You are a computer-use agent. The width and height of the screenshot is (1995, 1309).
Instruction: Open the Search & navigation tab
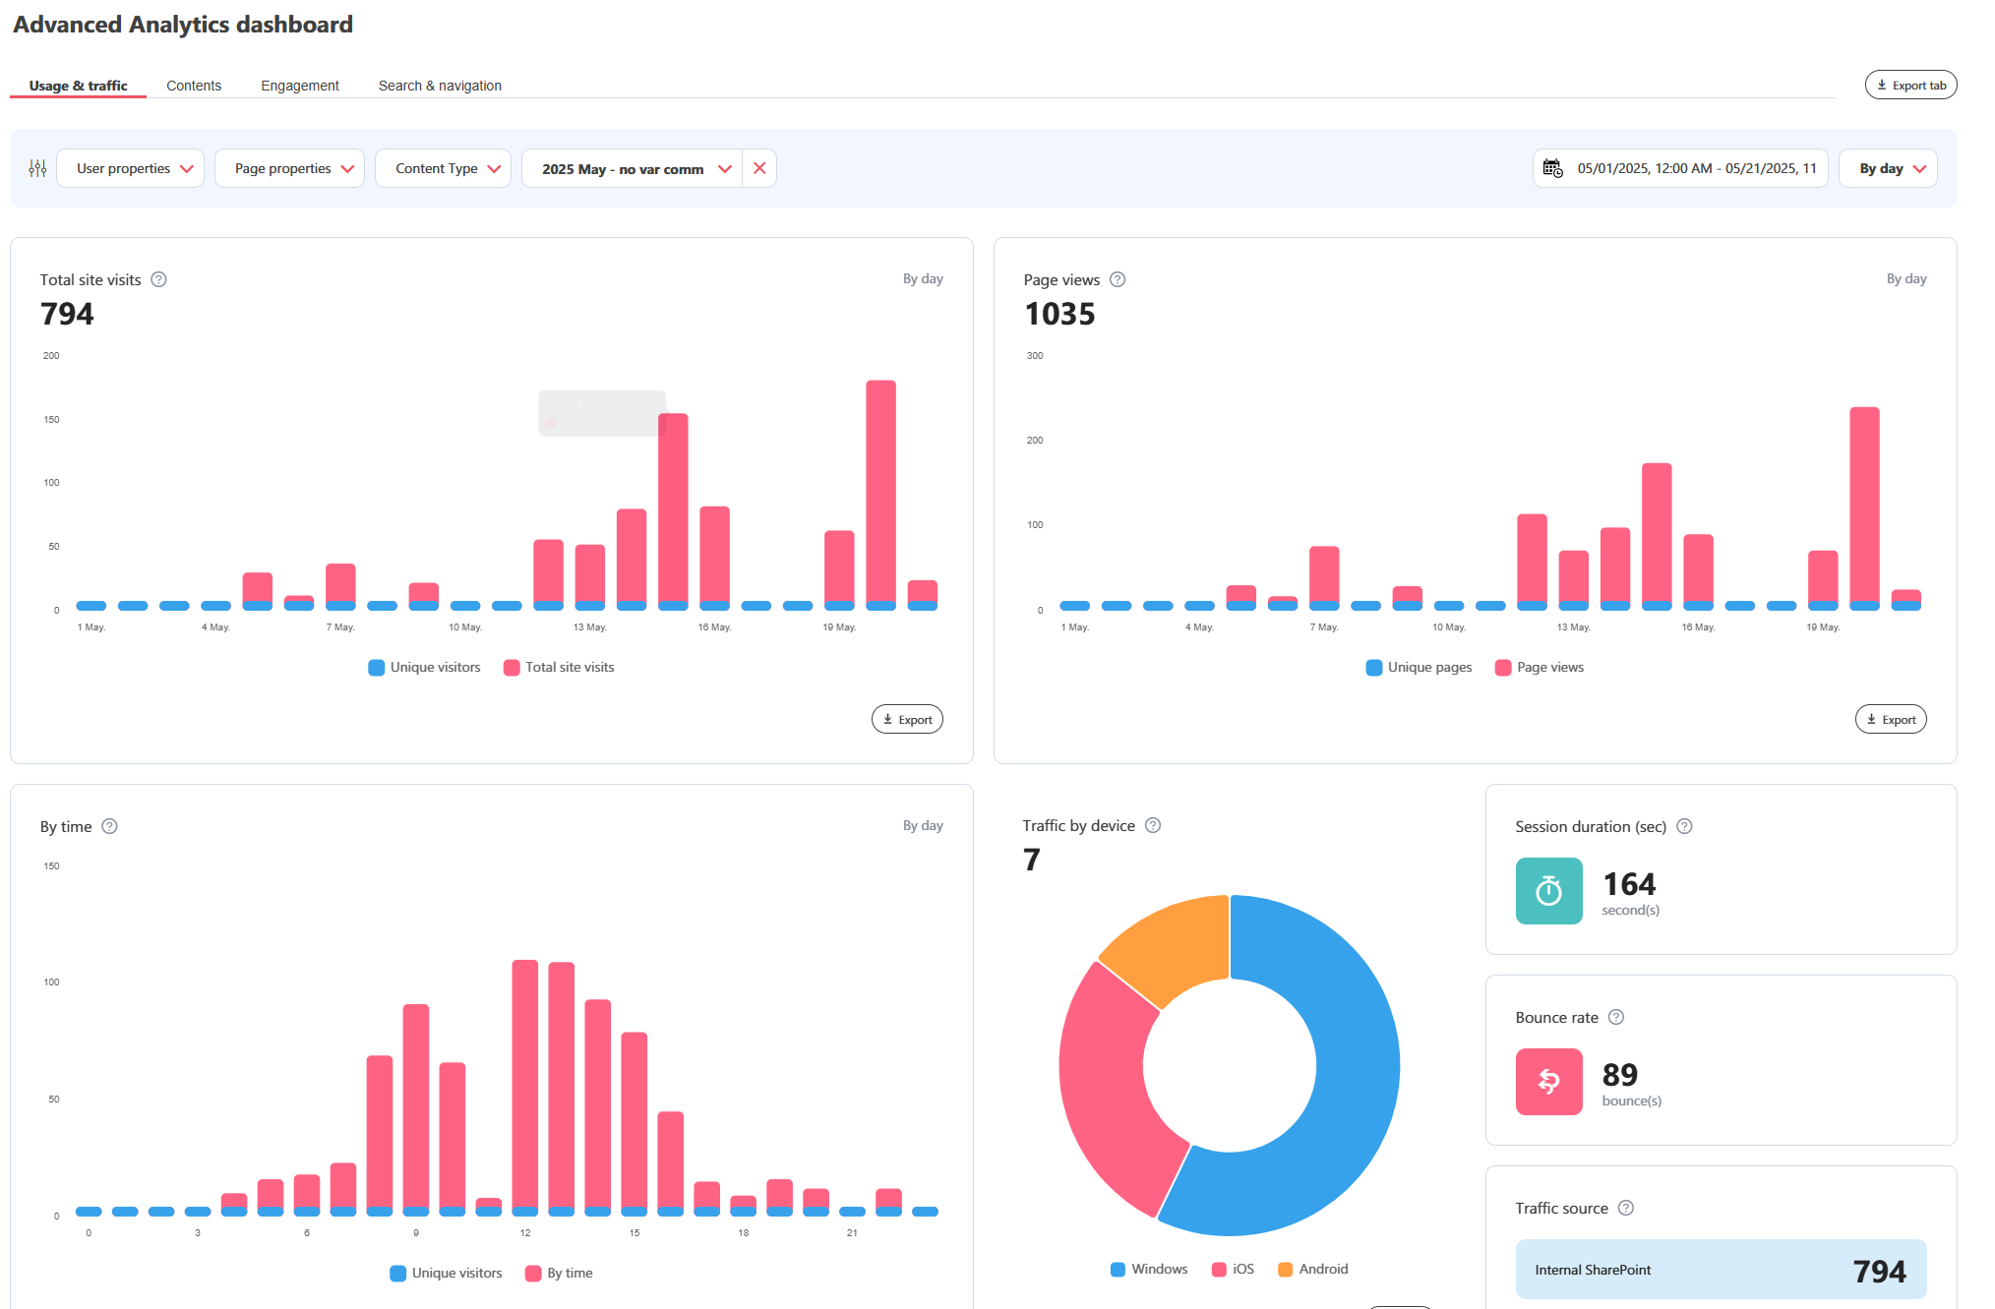click(439, 86)
